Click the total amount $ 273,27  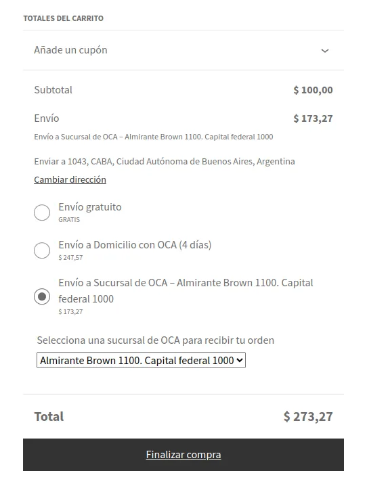[x=308, y=417]
